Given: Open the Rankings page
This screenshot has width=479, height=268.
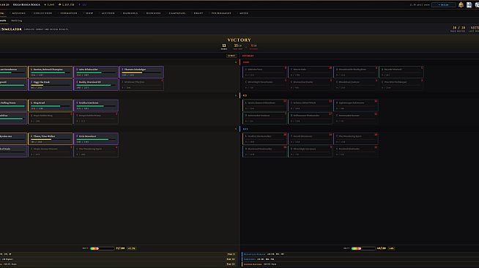Looking at the screenshot, I should pos(130,13).
